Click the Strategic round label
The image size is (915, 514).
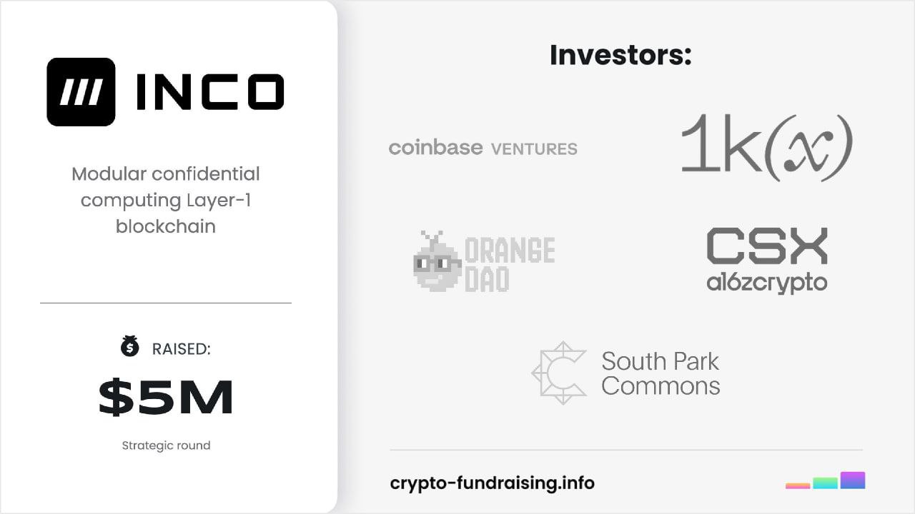[166, 445]
